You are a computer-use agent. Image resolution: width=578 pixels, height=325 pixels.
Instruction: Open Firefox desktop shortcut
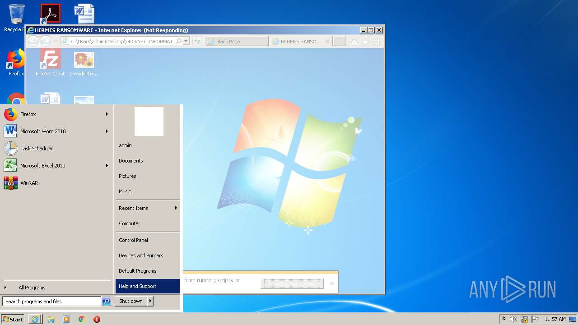click(x=16, y=63)
